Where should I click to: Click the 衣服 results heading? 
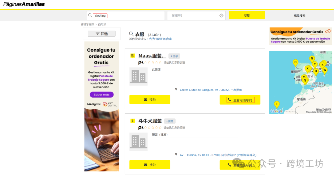click(140, 34)
